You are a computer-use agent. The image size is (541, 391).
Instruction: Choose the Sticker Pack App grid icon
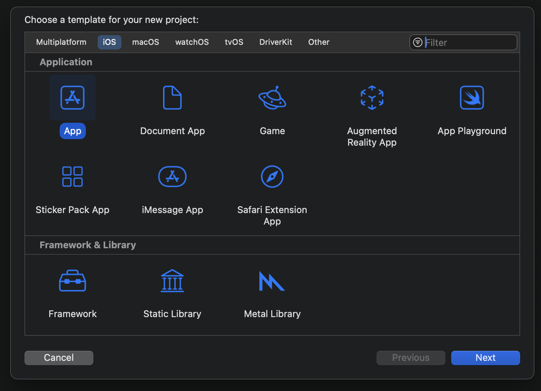tap(73, 176)
